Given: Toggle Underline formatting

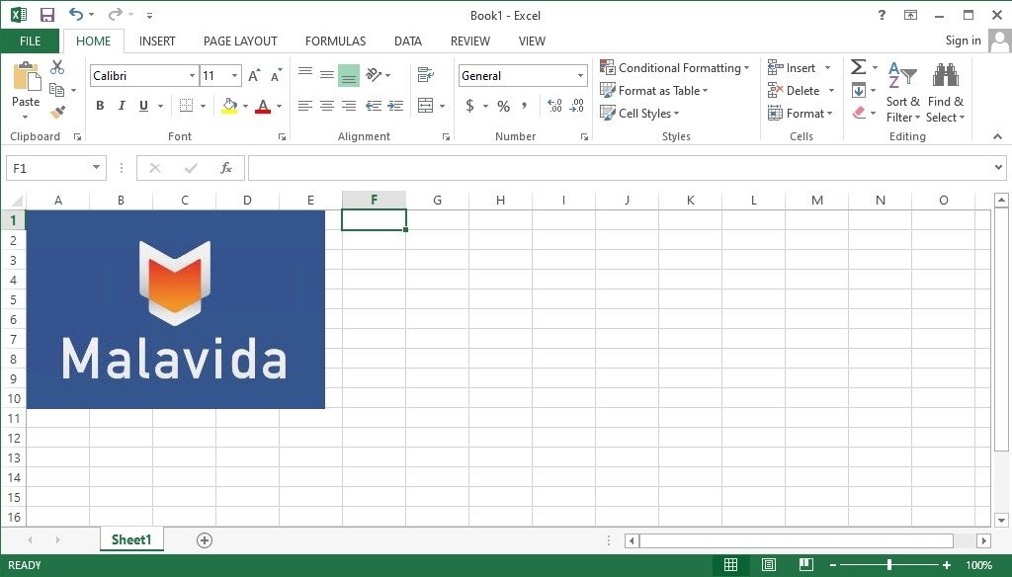Looking at the screenshot, I should click(143, 105).
